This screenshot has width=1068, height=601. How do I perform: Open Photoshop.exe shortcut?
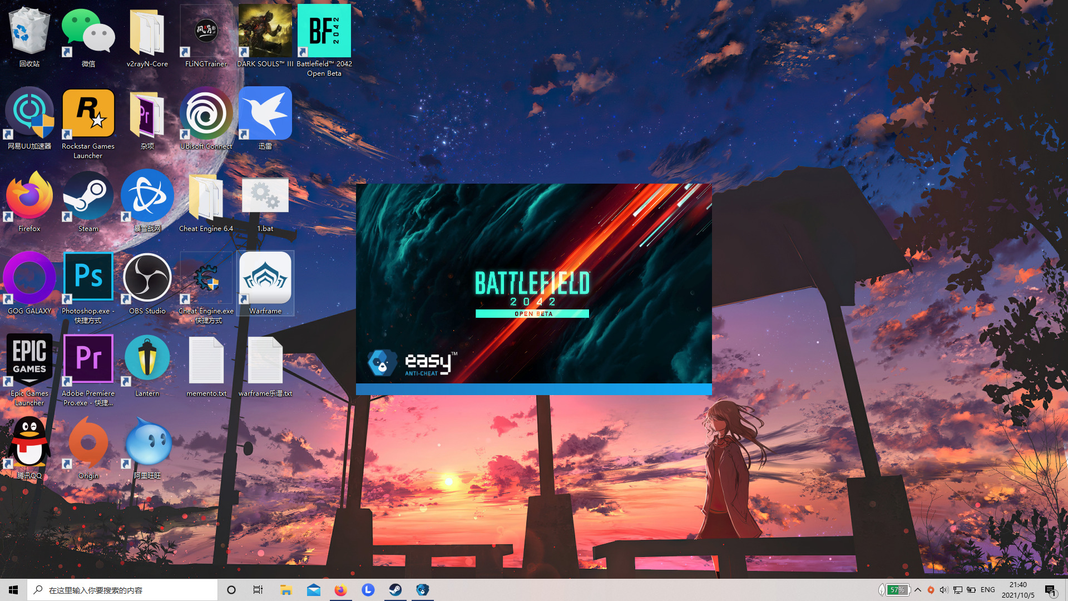[88, 288]
